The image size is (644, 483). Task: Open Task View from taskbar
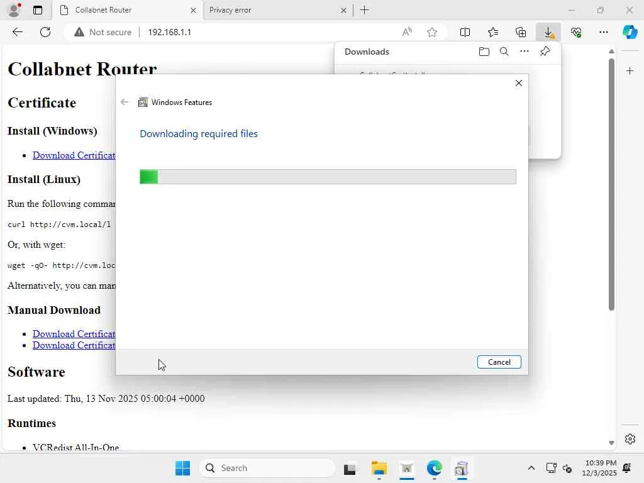pos(350,468)
